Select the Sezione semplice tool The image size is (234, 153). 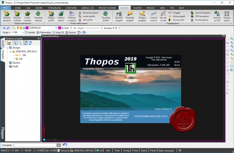[x=7, y=16]
